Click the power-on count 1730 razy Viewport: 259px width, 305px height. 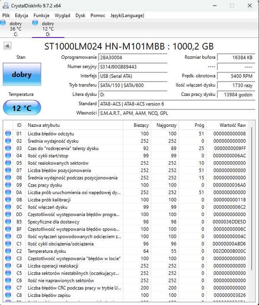coord(236,85)
